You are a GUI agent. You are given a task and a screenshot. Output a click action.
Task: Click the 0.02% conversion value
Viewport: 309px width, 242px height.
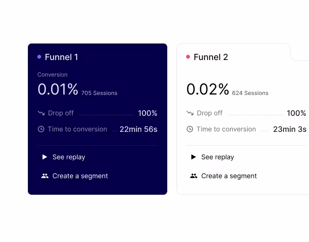207,89
